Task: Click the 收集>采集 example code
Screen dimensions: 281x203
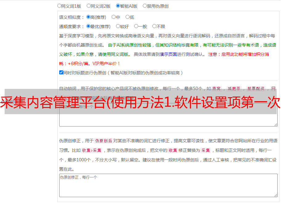Action: coord(92,150)
